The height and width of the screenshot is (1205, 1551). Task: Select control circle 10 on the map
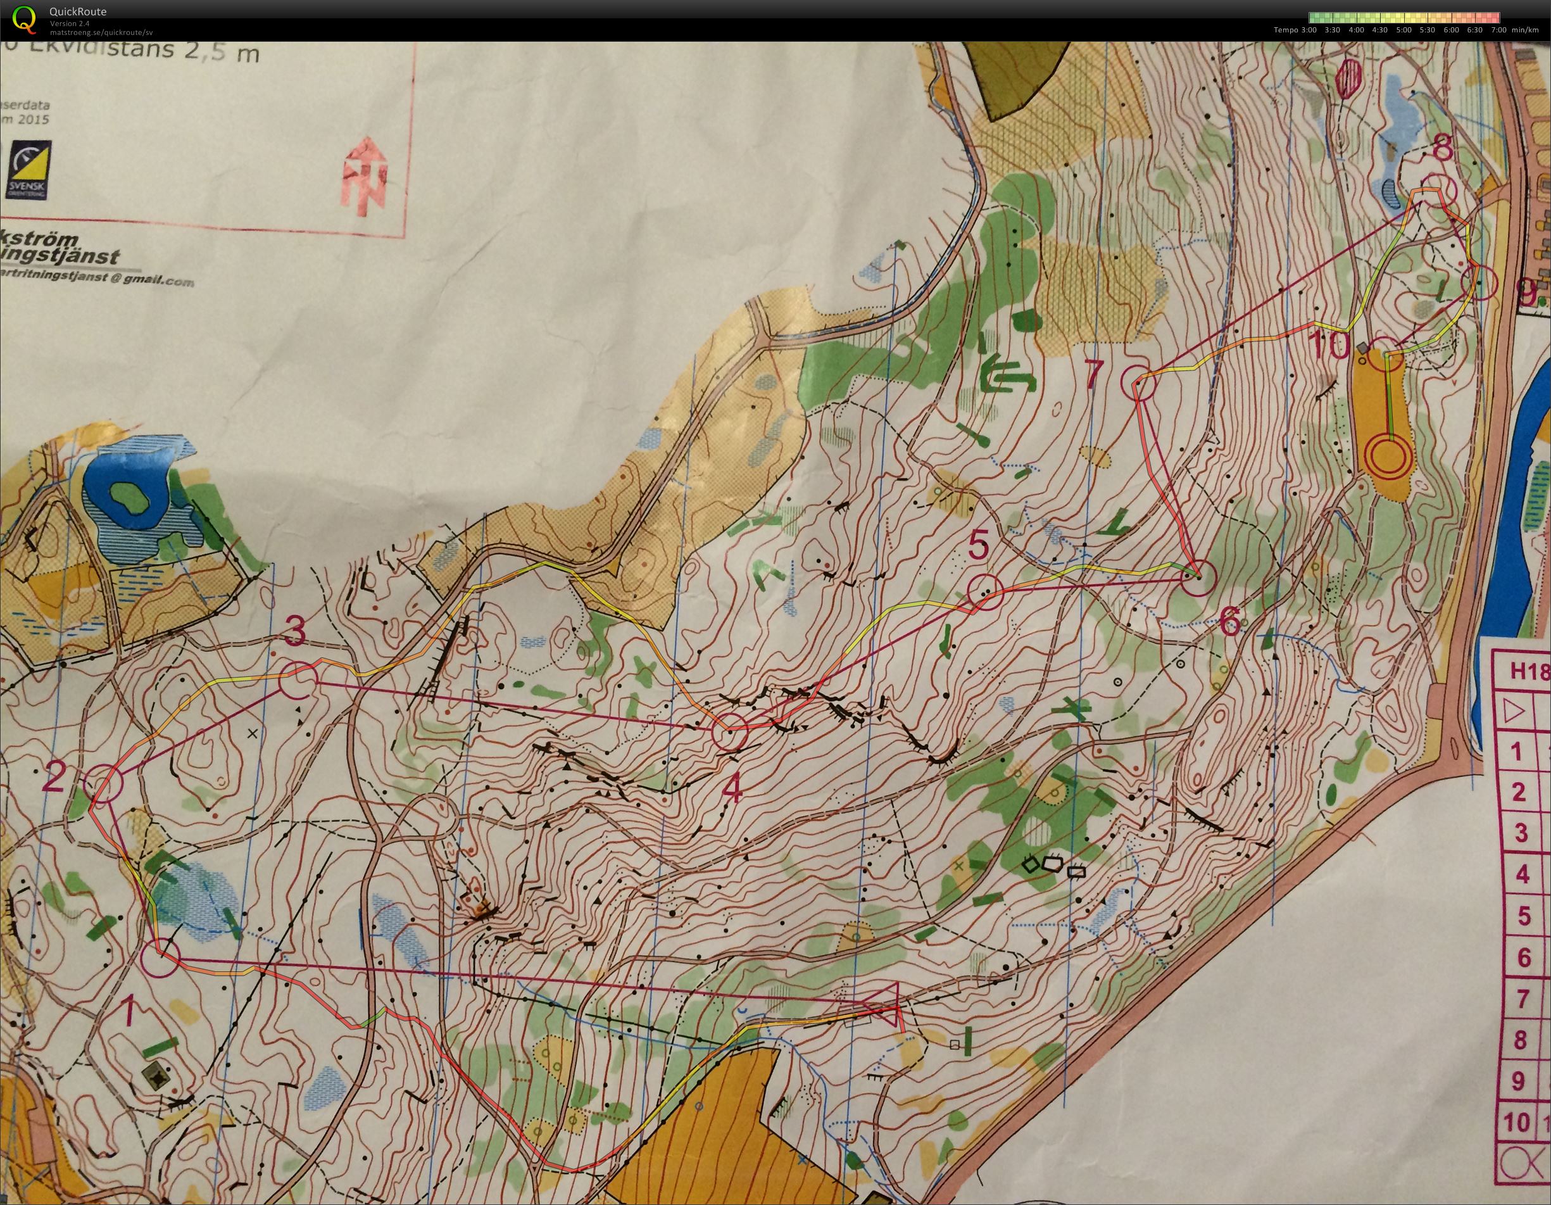pyautogui.click(x=1386, y=356)
